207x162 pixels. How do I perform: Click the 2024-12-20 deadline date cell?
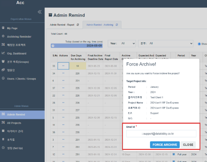(x=94, y=88)
